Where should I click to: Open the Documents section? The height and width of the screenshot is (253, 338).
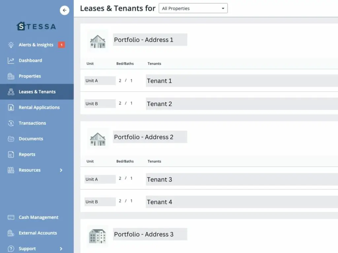pos(31,139)
